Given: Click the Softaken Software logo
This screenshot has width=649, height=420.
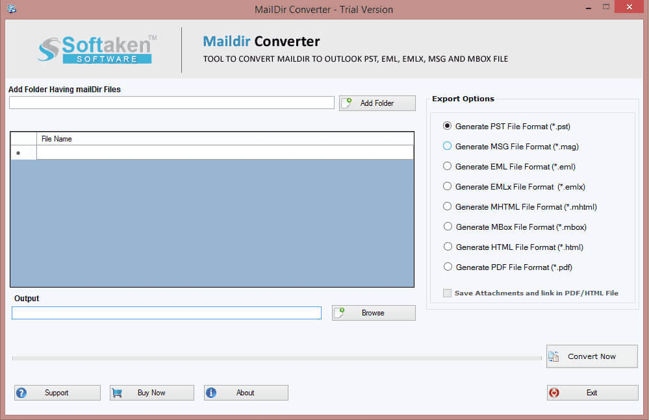Looking at the screenshot, I should point(97,49).
